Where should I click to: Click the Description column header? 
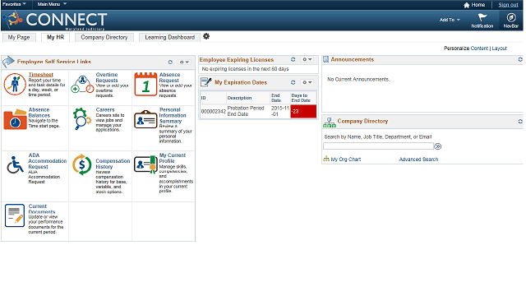pyautogui.click(x=239, y=98)
